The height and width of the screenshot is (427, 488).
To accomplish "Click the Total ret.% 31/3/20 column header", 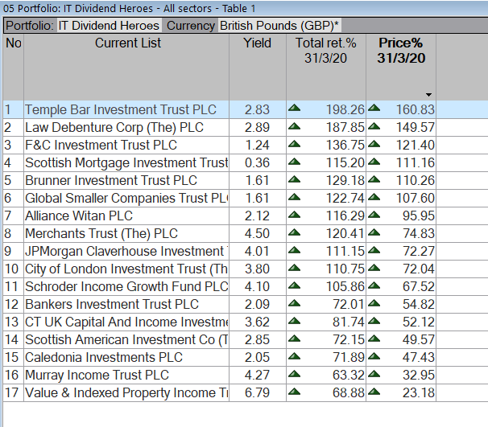I will (x=325, y=51).
